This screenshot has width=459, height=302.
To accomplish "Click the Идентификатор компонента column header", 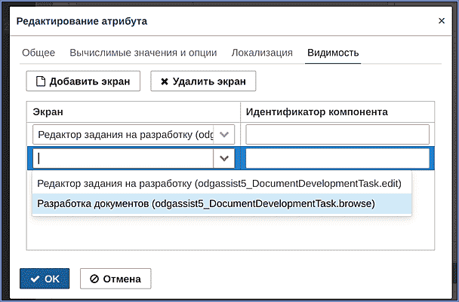I will coord(337,112).
